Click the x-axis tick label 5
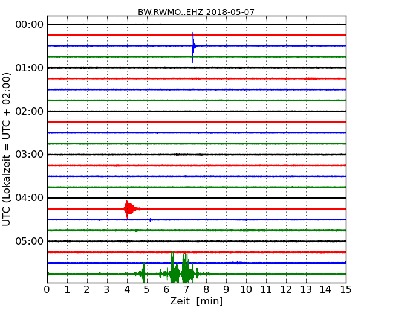393x314 pixels. tap(146, 290)
